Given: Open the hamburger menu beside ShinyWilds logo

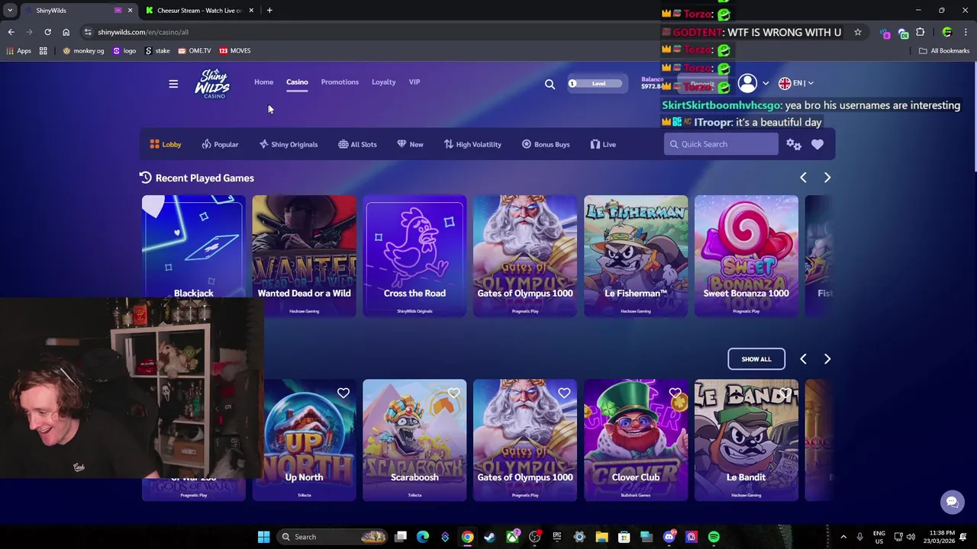Looking at the screenshot, I should click(x=173, y=84).
